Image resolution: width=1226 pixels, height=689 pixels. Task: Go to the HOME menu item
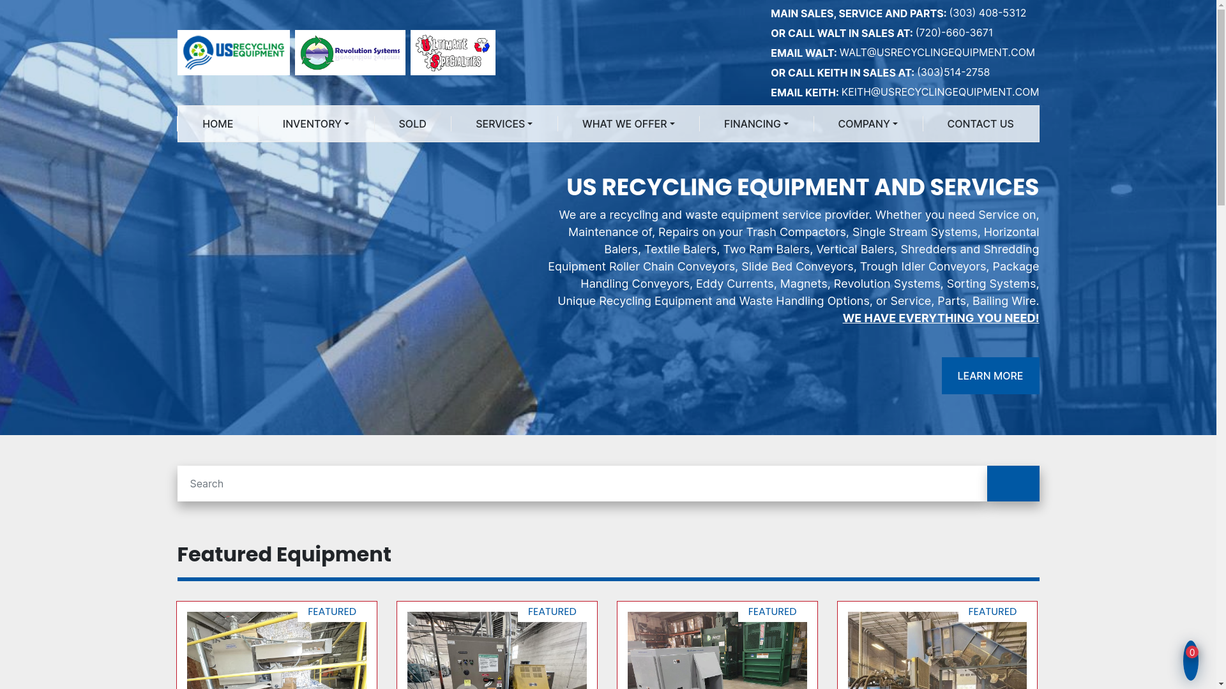[x=218, y=124]
